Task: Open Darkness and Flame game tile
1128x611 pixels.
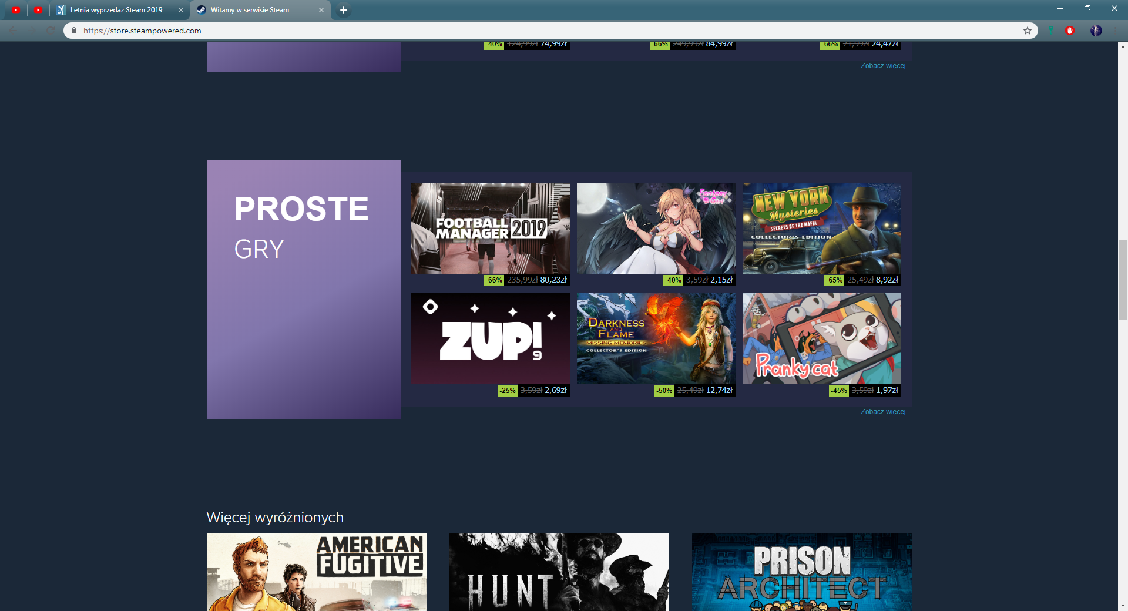Action: [x=656, y=338]
